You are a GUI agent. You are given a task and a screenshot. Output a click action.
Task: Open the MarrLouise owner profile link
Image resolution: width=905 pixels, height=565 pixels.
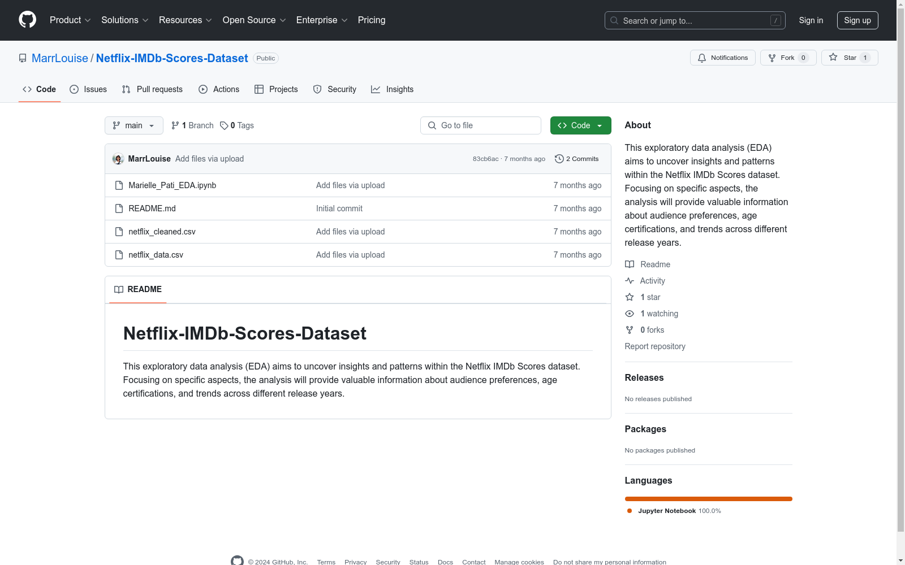tap(60, 58)
